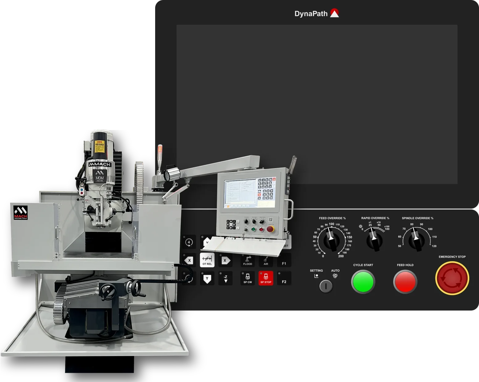Click the '120' mark on spindle dial
Viewport: 479px width, 382px height.
point(434,246)
